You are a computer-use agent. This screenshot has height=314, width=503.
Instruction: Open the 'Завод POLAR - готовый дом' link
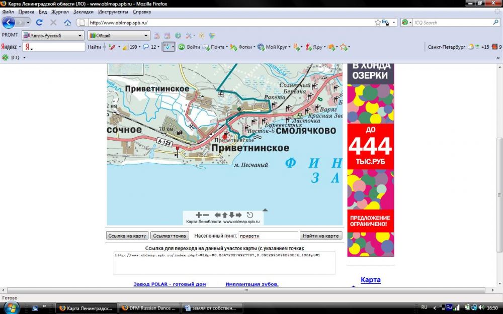pyautogui.click(x=170, y=284)
